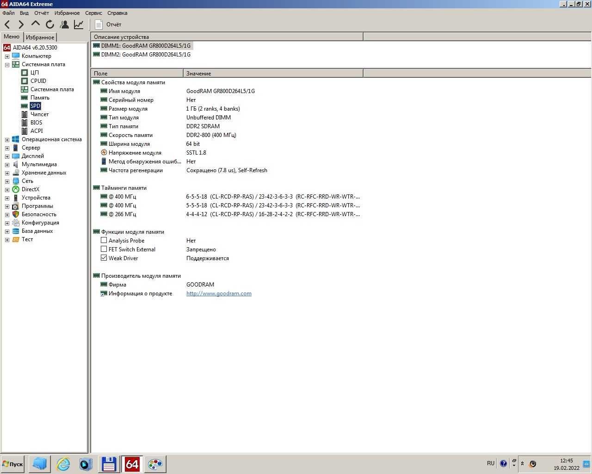This screenshot has width=592, height=474.
Task: Expand the Операционная система node
Action: (7, 140)
